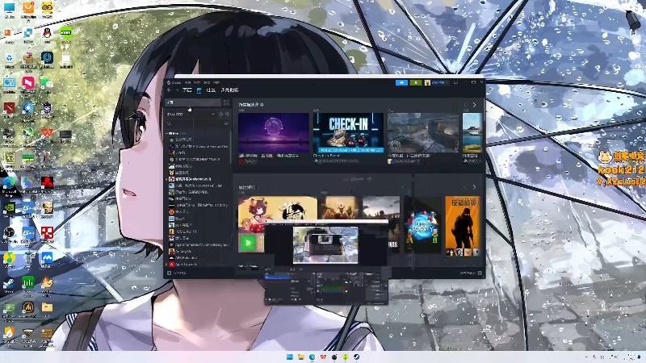Open the This PC desktop icon

coord(9,10)
